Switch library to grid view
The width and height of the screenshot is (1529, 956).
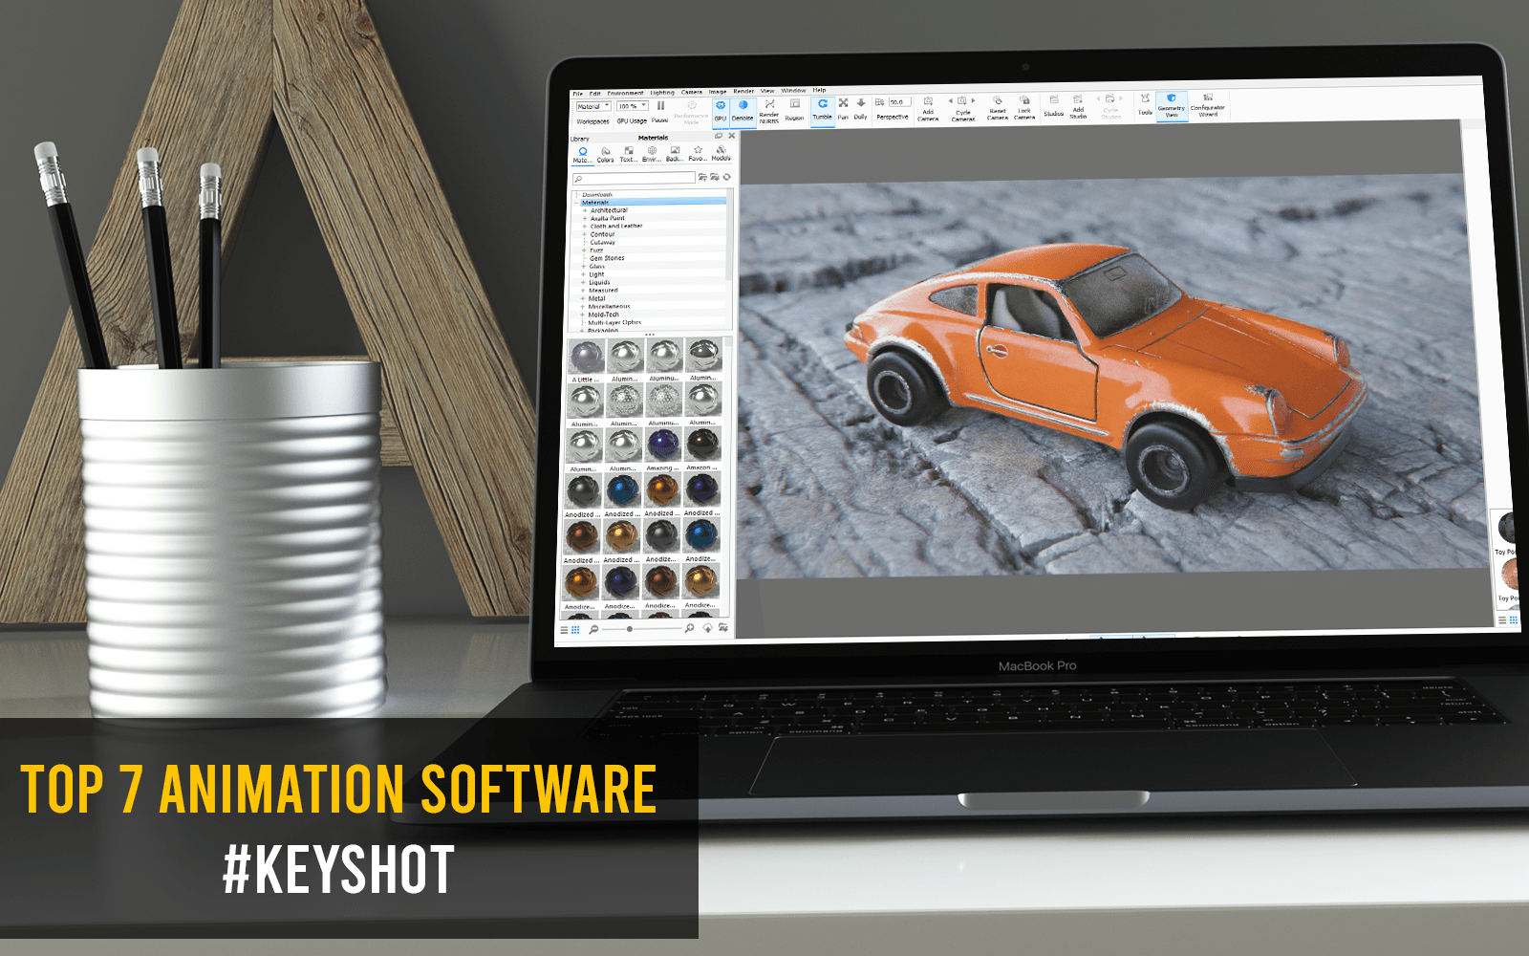pos(575,630)
